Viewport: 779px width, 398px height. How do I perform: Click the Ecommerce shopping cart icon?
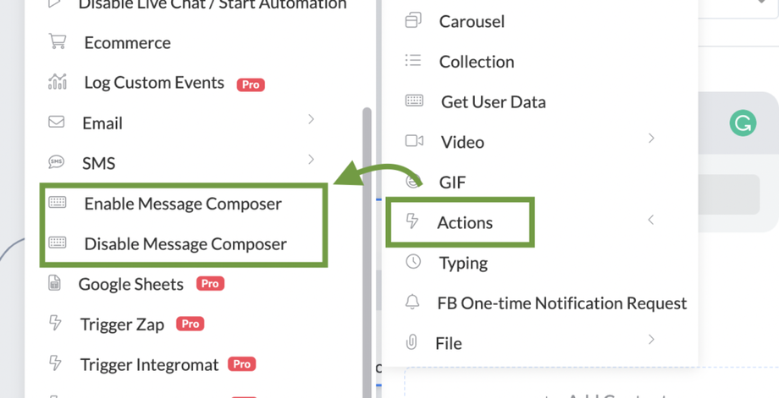pyautogui.click(x=58, y=41)
